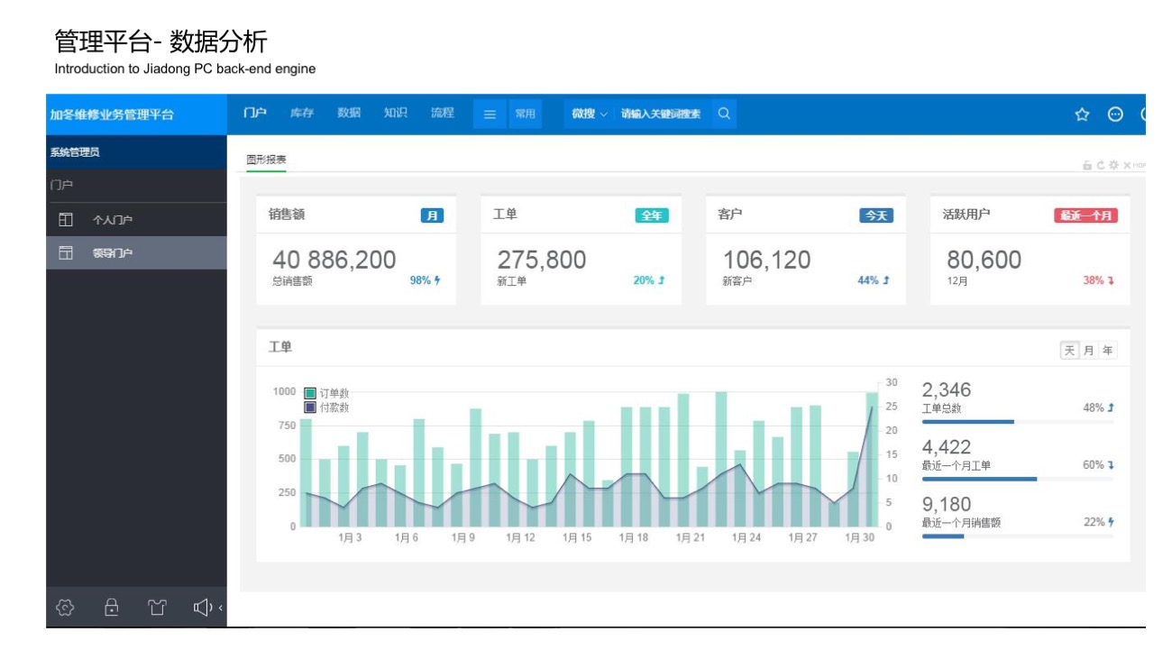Select the 图形报表 tab
Viewport: 1172px width, 659px height.
(x=266, y=160)
